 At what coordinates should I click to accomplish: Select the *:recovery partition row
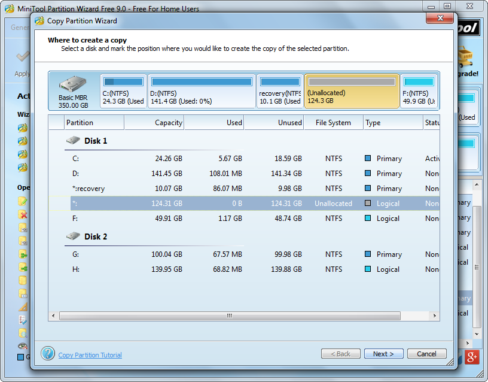pos(244,188)
